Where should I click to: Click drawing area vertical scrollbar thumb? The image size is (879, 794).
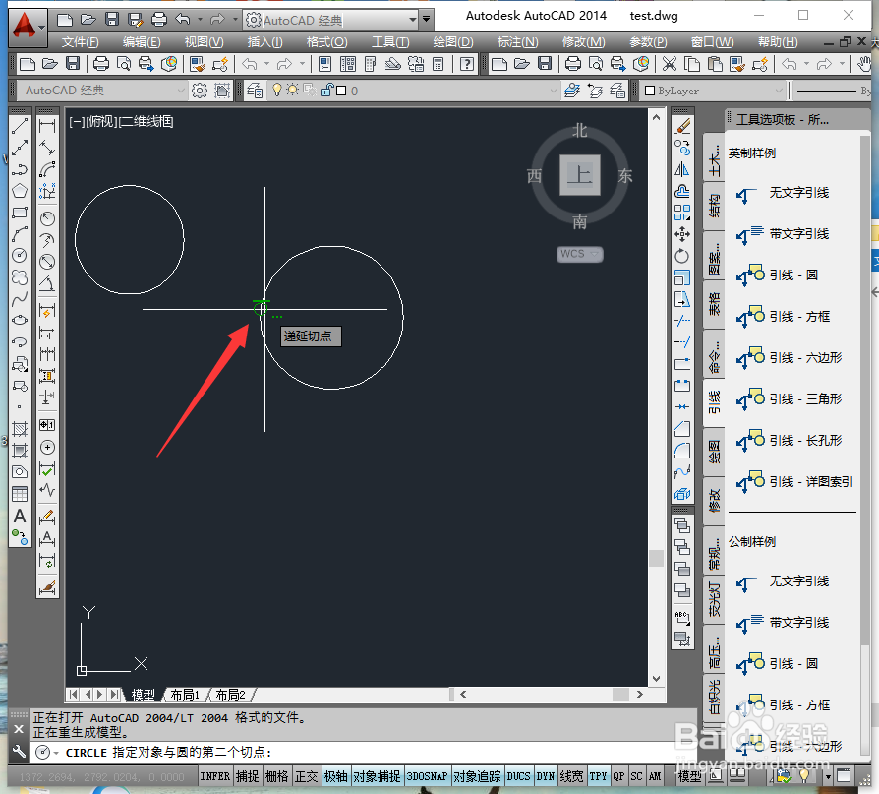pyautogui.click(x=656, y=558)
